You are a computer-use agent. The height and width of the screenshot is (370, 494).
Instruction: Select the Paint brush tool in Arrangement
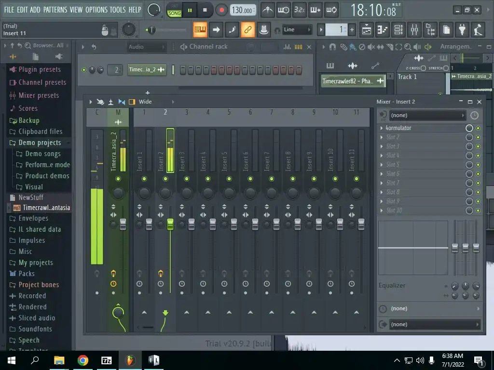pos(353,47)
